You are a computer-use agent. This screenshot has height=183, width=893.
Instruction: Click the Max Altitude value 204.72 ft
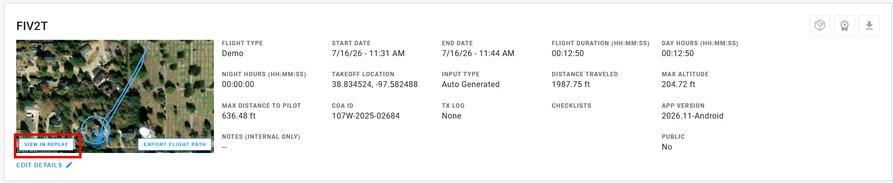pos(678,85)
